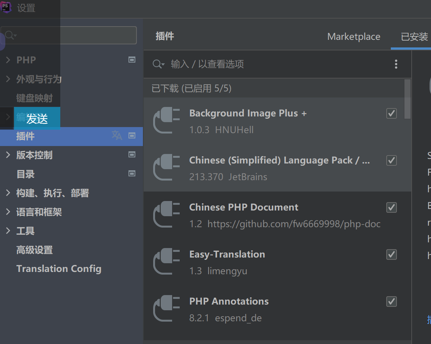This screenshot has width=431, height=344.
Task: Click the Chinese PHP Document plug icon
Action: coord(166,214)
